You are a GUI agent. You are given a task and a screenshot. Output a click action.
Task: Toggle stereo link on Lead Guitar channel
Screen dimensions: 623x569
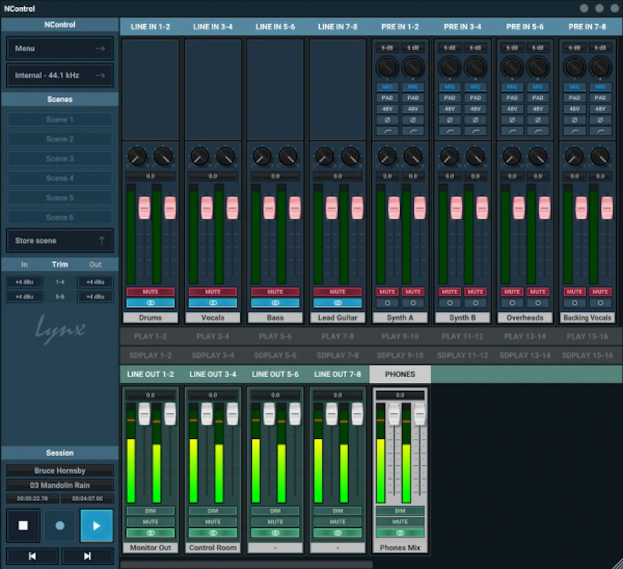point(338,302)
